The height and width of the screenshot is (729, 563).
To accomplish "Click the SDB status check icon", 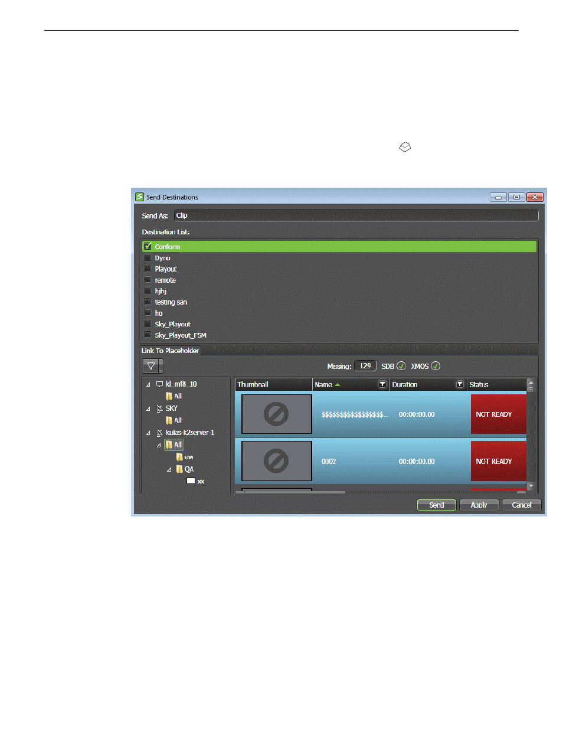I will tap(401, 366).
